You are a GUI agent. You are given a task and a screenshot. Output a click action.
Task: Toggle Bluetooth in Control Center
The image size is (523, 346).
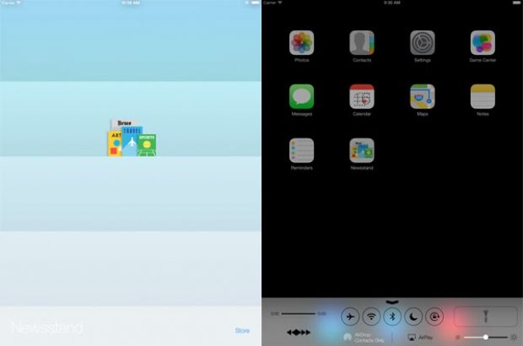[x=392, y=316]
